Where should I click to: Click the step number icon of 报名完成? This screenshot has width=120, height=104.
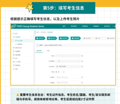[x=108, y=38]
